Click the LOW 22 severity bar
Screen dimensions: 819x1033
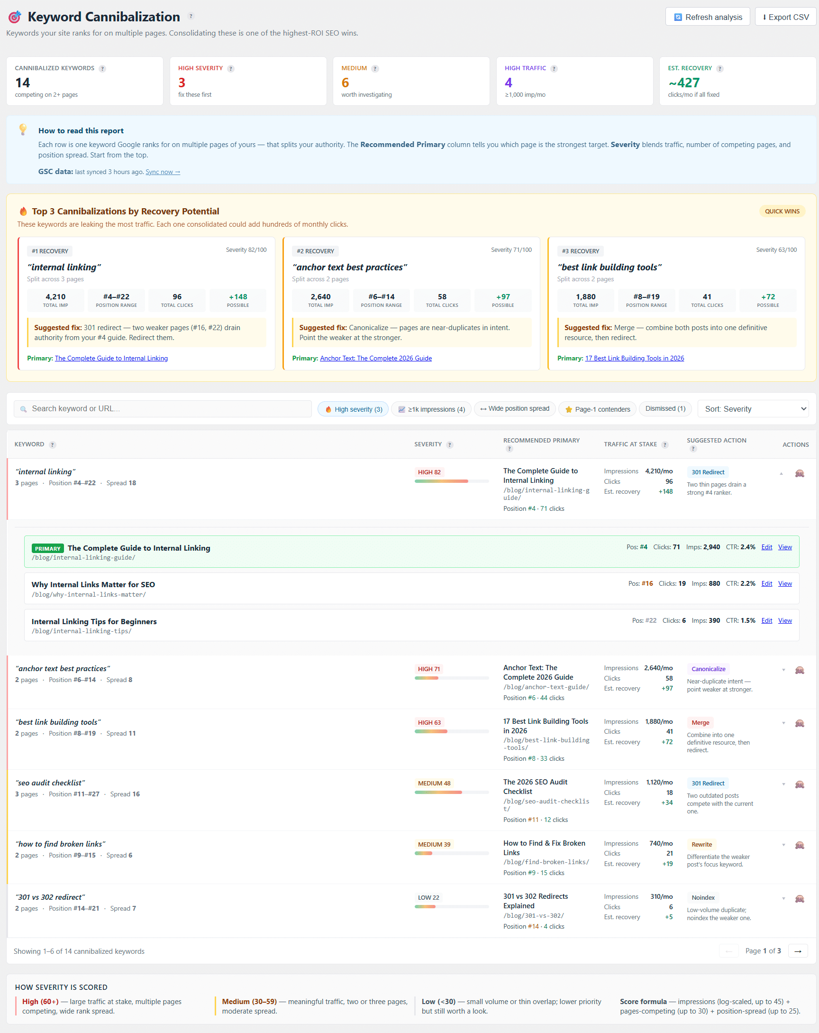point(451,906)
